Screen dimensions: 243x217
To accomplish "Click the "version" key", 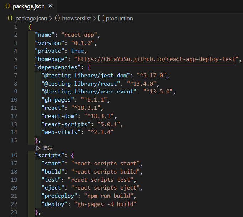I will [x=49, y=43].
